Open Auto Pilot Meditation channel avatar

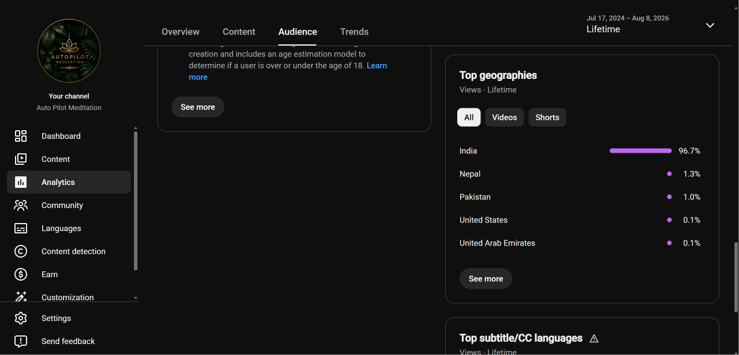pyautogui.click(x=69, y=51)
